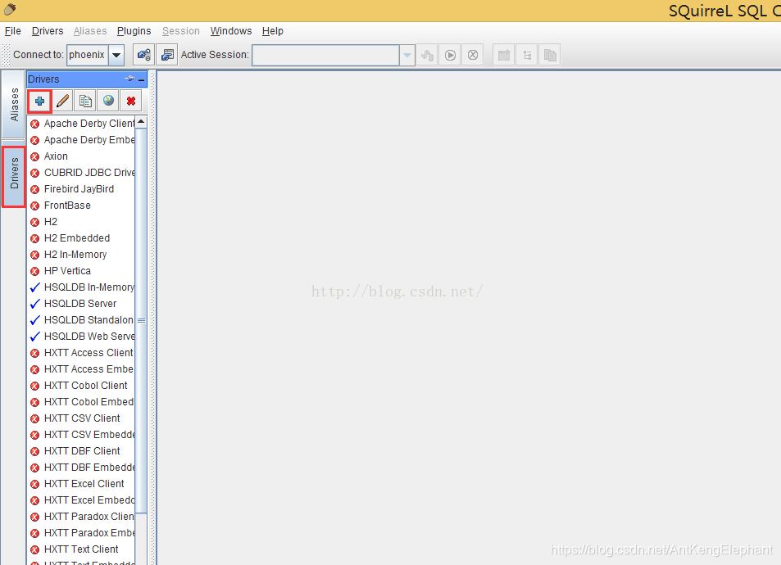Click the New Session Properties icon beside Connect icon
The image size is (781, 565).
tap(167, 55)
